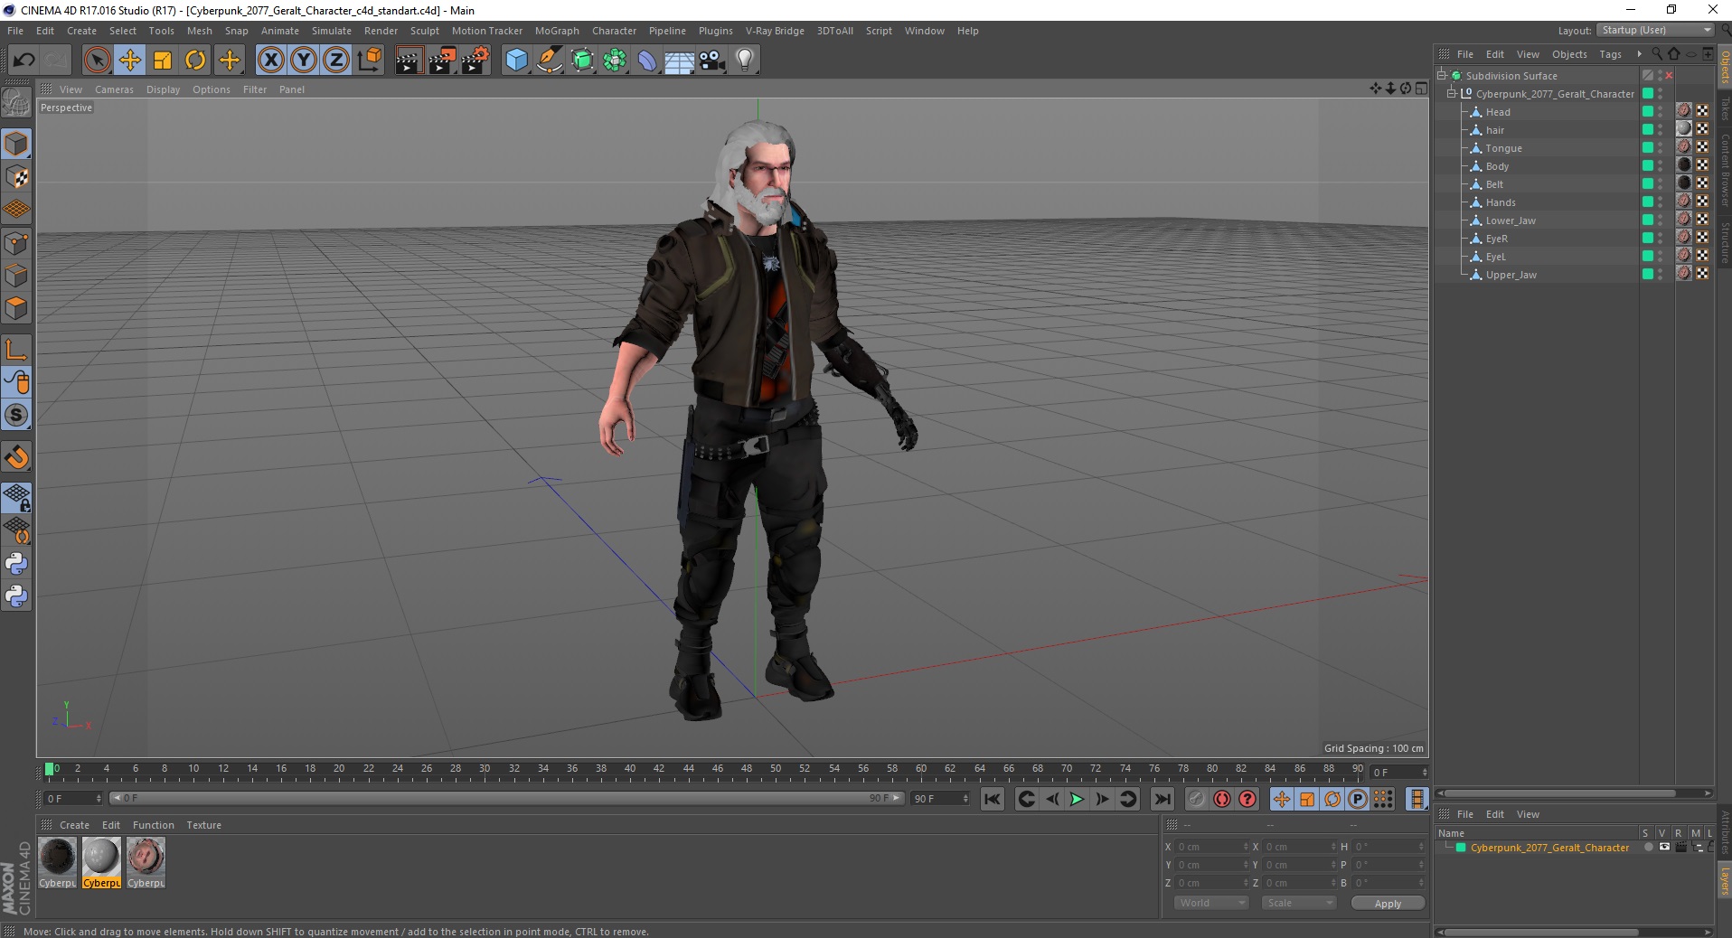
Task: Click the Undo arrow icon
Action: (x=24, y=61)
